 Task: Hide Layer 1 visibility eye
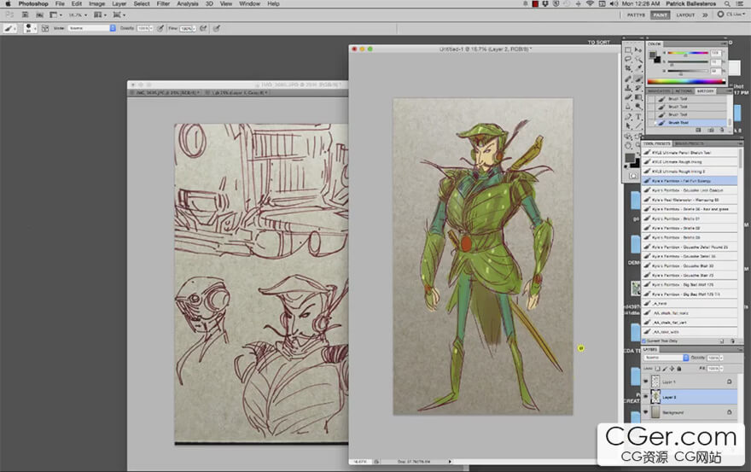646,382
